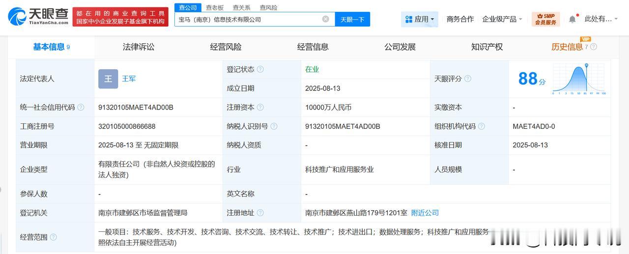Screen dimensions: 629x254
Task: Click credit code 91320105MAET4AD00B in 统一社会信用代码 row
Action: pyautogui.click(x=136, y=107)
